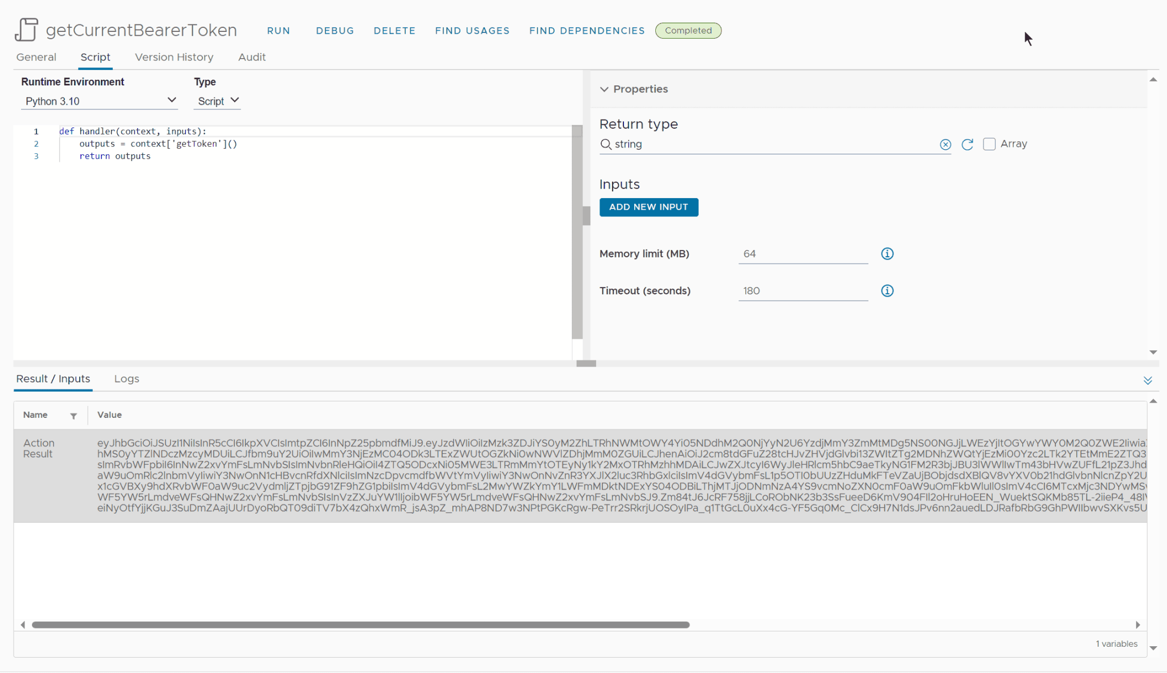
Task: Clear the return type search field
Action: (945, 145)
